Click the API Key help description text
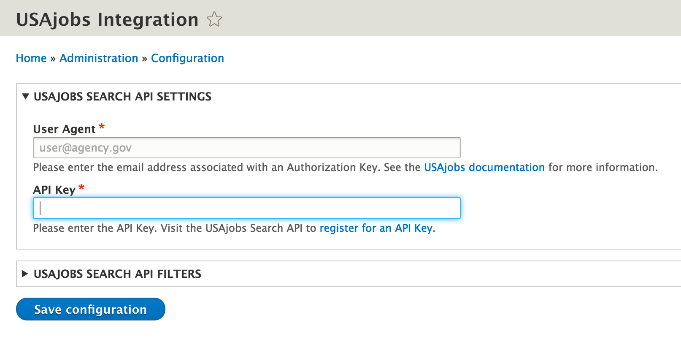The height and width of the screenshot is (361, 681). (x=175, y=228)
